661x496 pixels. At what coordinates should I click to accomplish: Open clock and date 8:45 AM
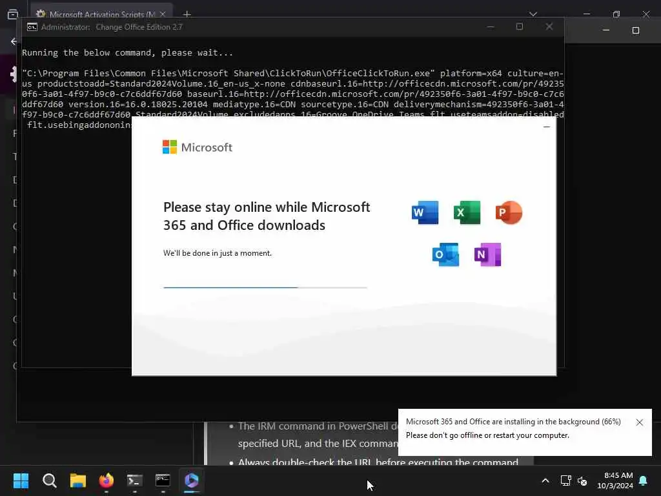pyautogui.click(x=615, y=480)
